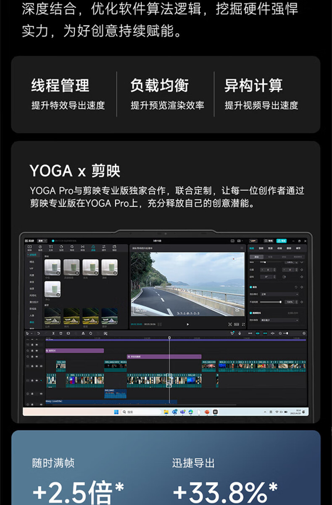Screen dimensions: 332x505
Task: Adjust the 不透明度 opacity slider
Action: point(271,302)
